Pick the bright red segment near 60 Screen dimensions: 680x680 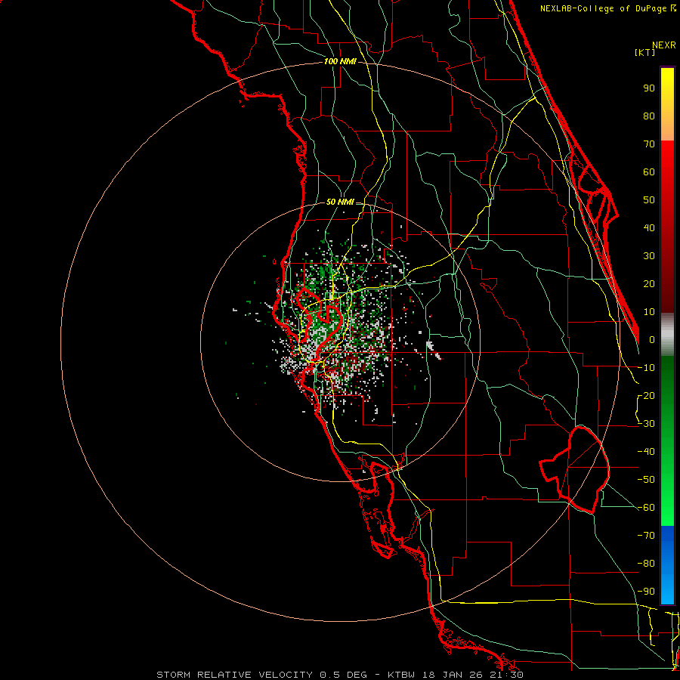coord(667,169)
